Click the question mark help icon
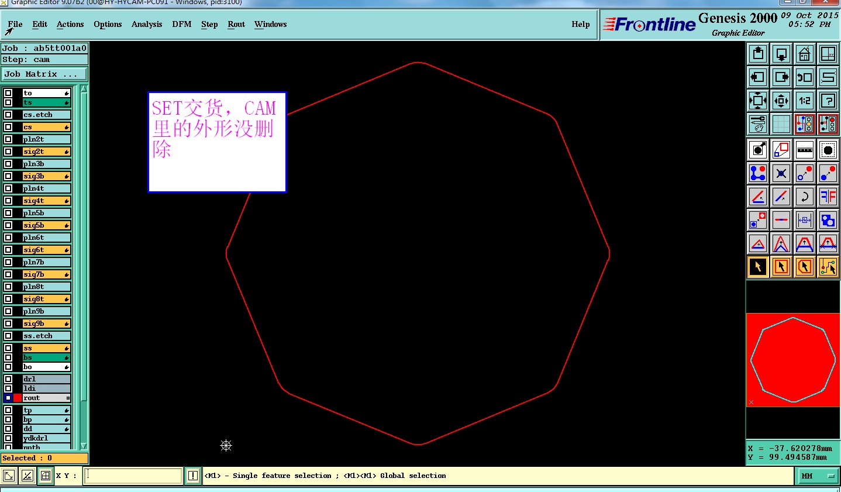841x492 pixels. pos(828,101)
